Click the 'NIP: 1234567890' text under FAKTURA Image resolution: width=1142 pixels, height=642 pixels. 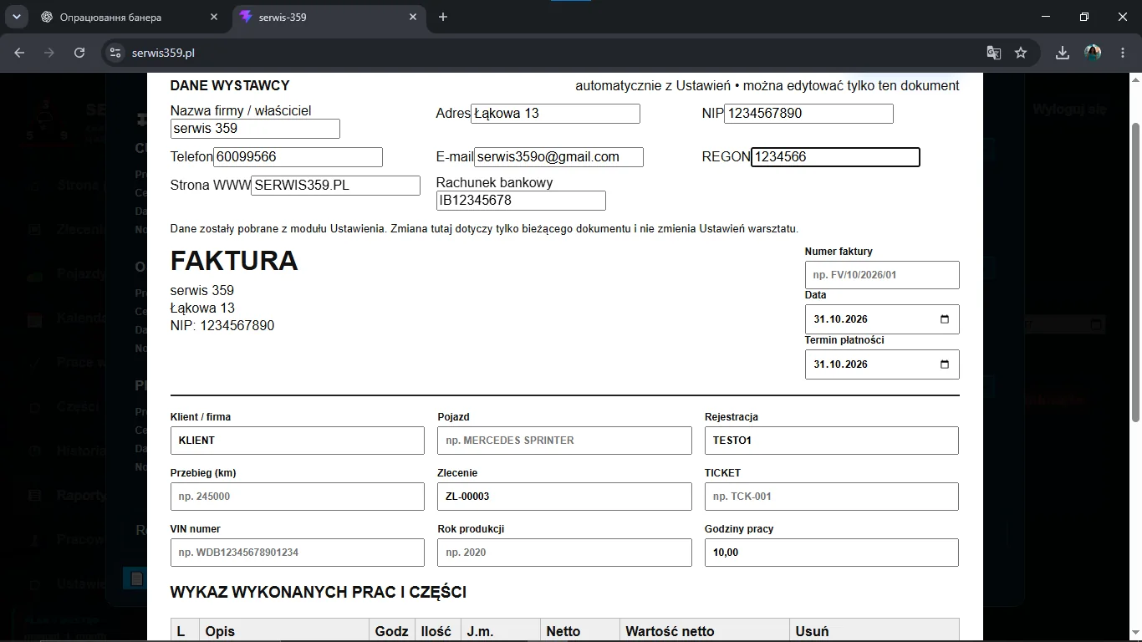click(222, 326)
